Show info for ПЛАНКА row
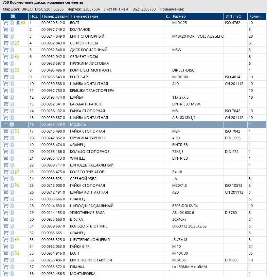This screenshot has width=267, height=277. [x=12, y=267]
